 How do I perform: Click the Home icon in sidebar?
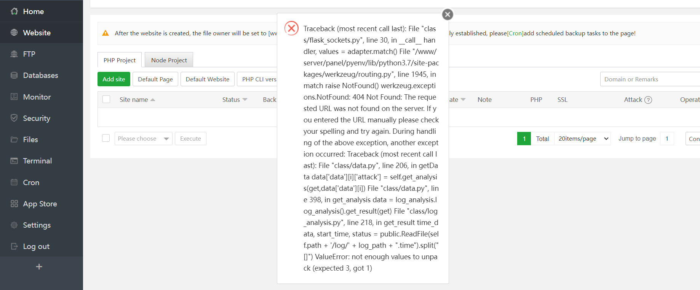coord(14,11)
